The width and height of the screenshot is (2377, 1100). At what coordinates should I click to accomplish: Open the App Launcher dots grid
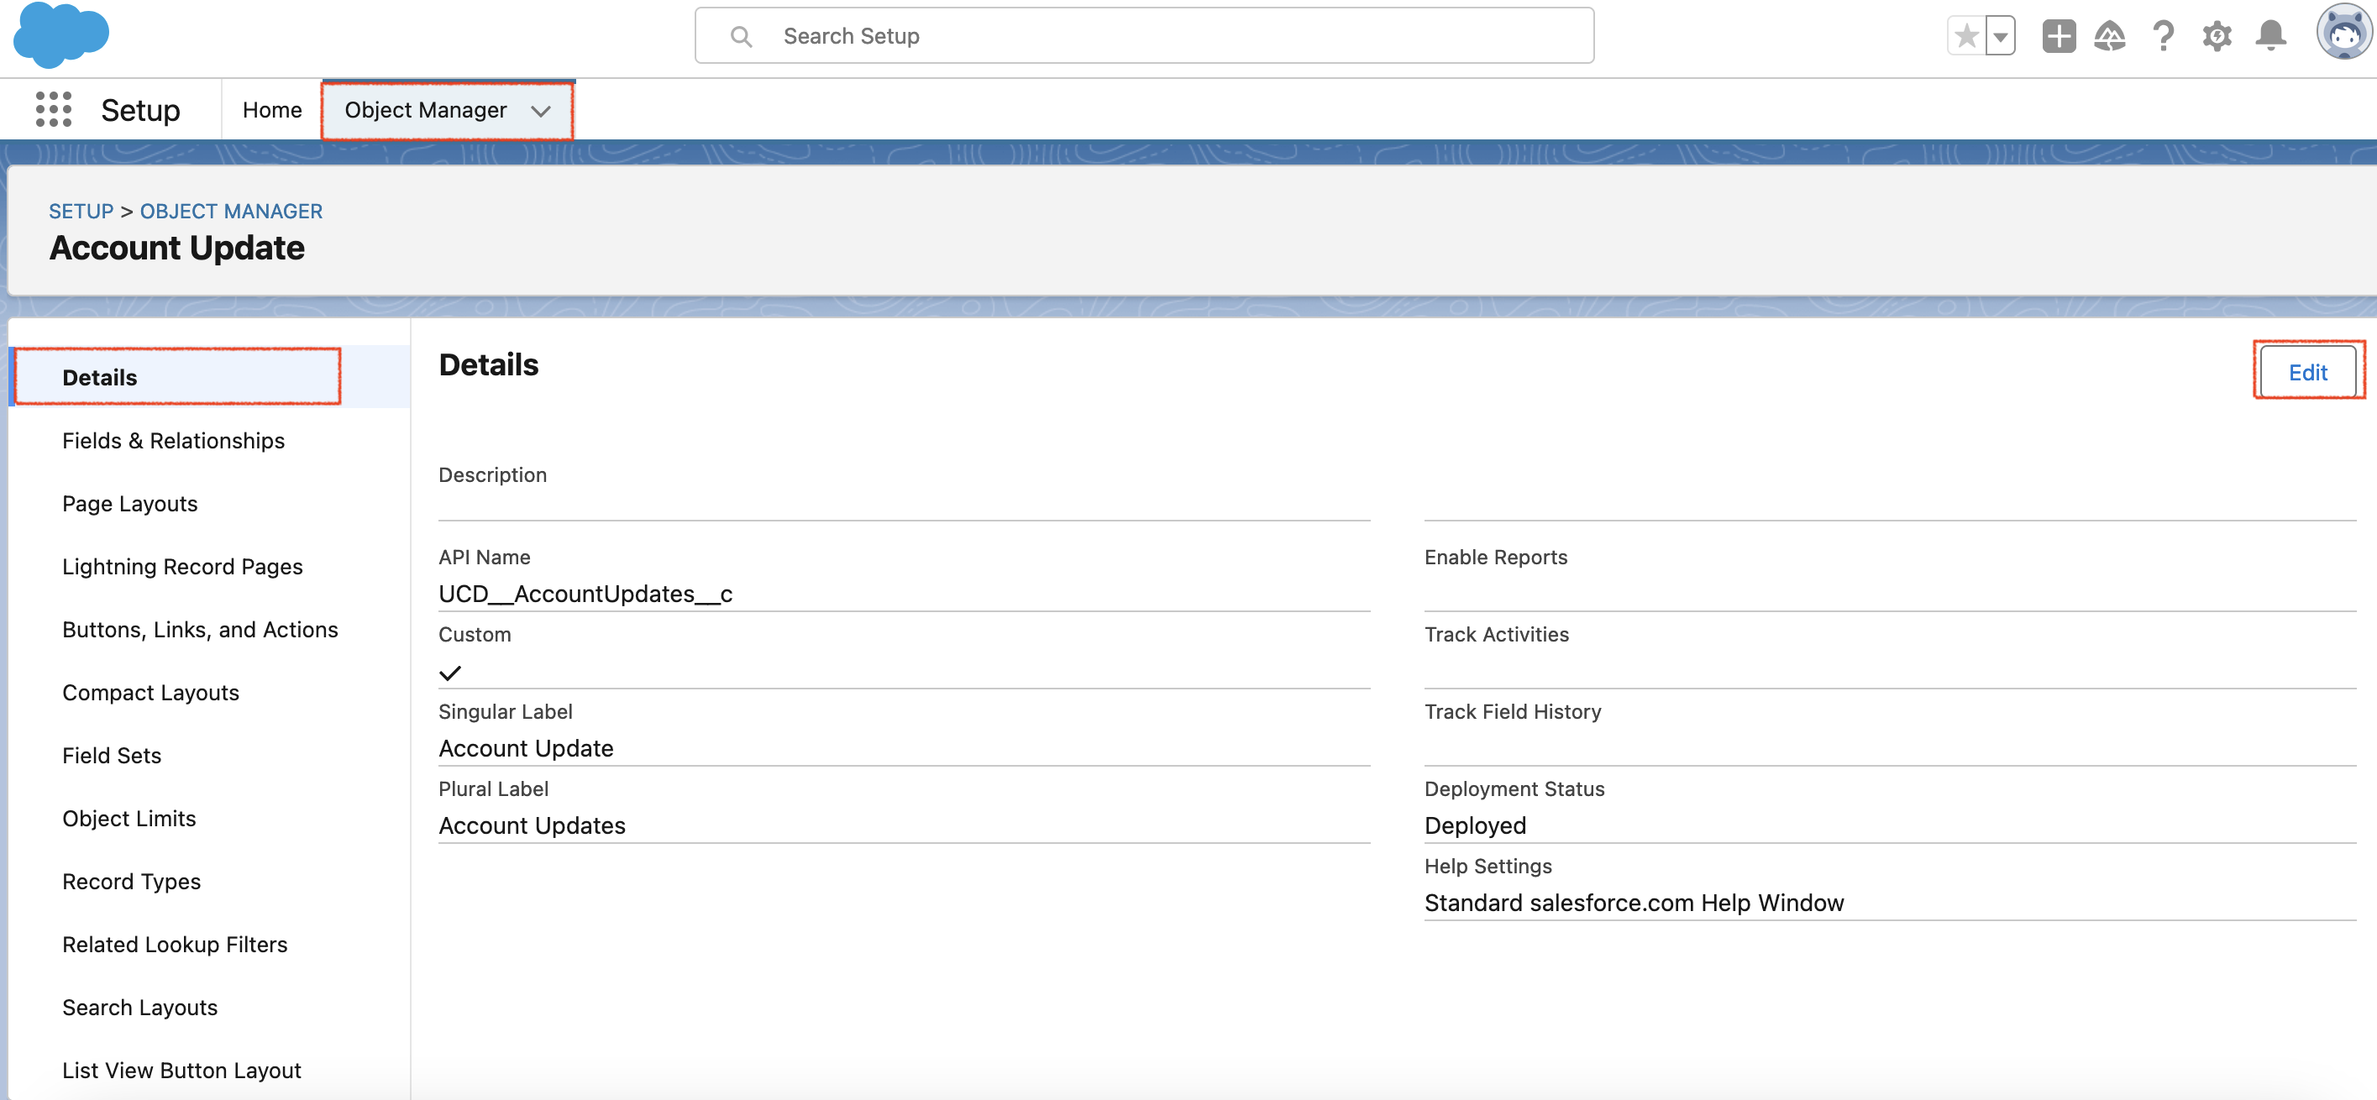[54, 109]
